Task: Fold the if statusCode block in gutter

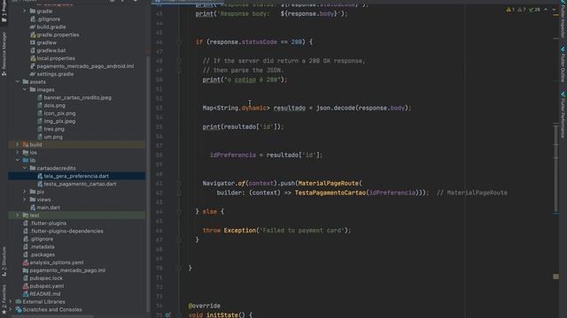Action: tap(179, 42)
